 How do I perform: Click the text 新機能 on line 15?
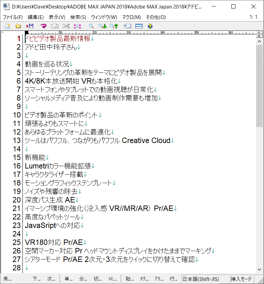[35, 157]
